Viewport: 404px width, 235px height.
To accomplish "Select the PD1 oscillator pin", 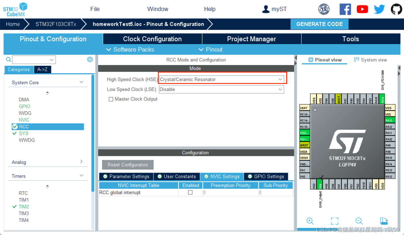I will pyautogui.click(x=304, y=139).
